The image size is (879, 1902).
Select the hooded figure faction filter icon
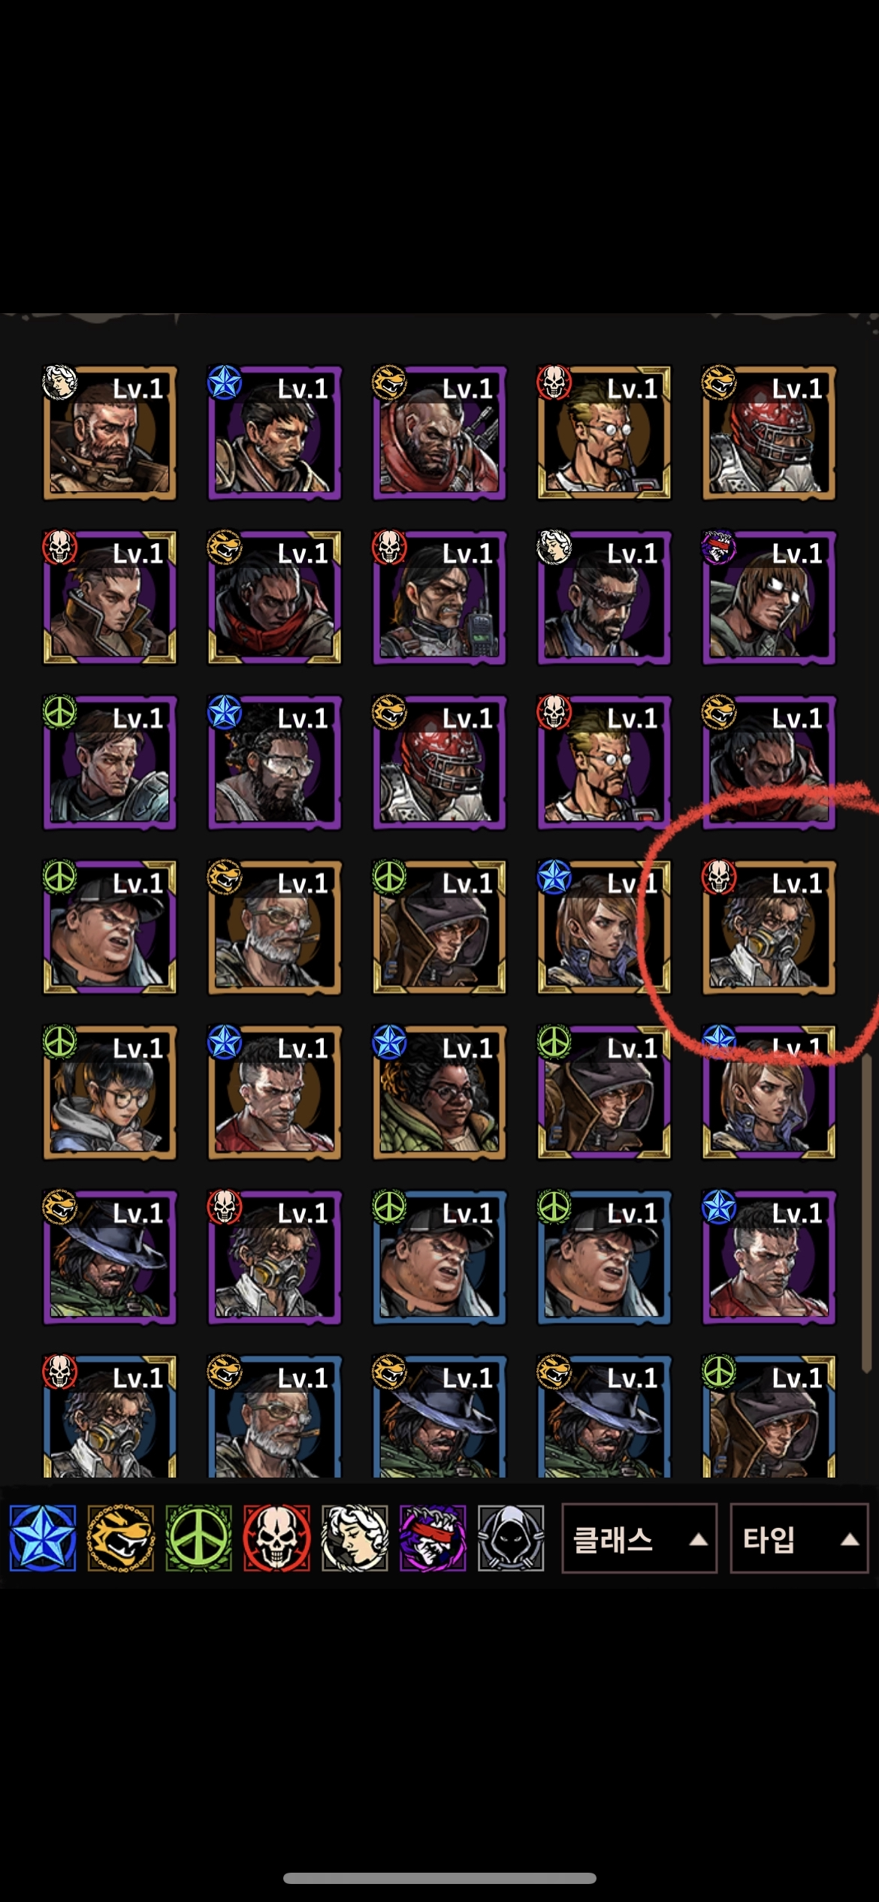[x=512, y=1538]
